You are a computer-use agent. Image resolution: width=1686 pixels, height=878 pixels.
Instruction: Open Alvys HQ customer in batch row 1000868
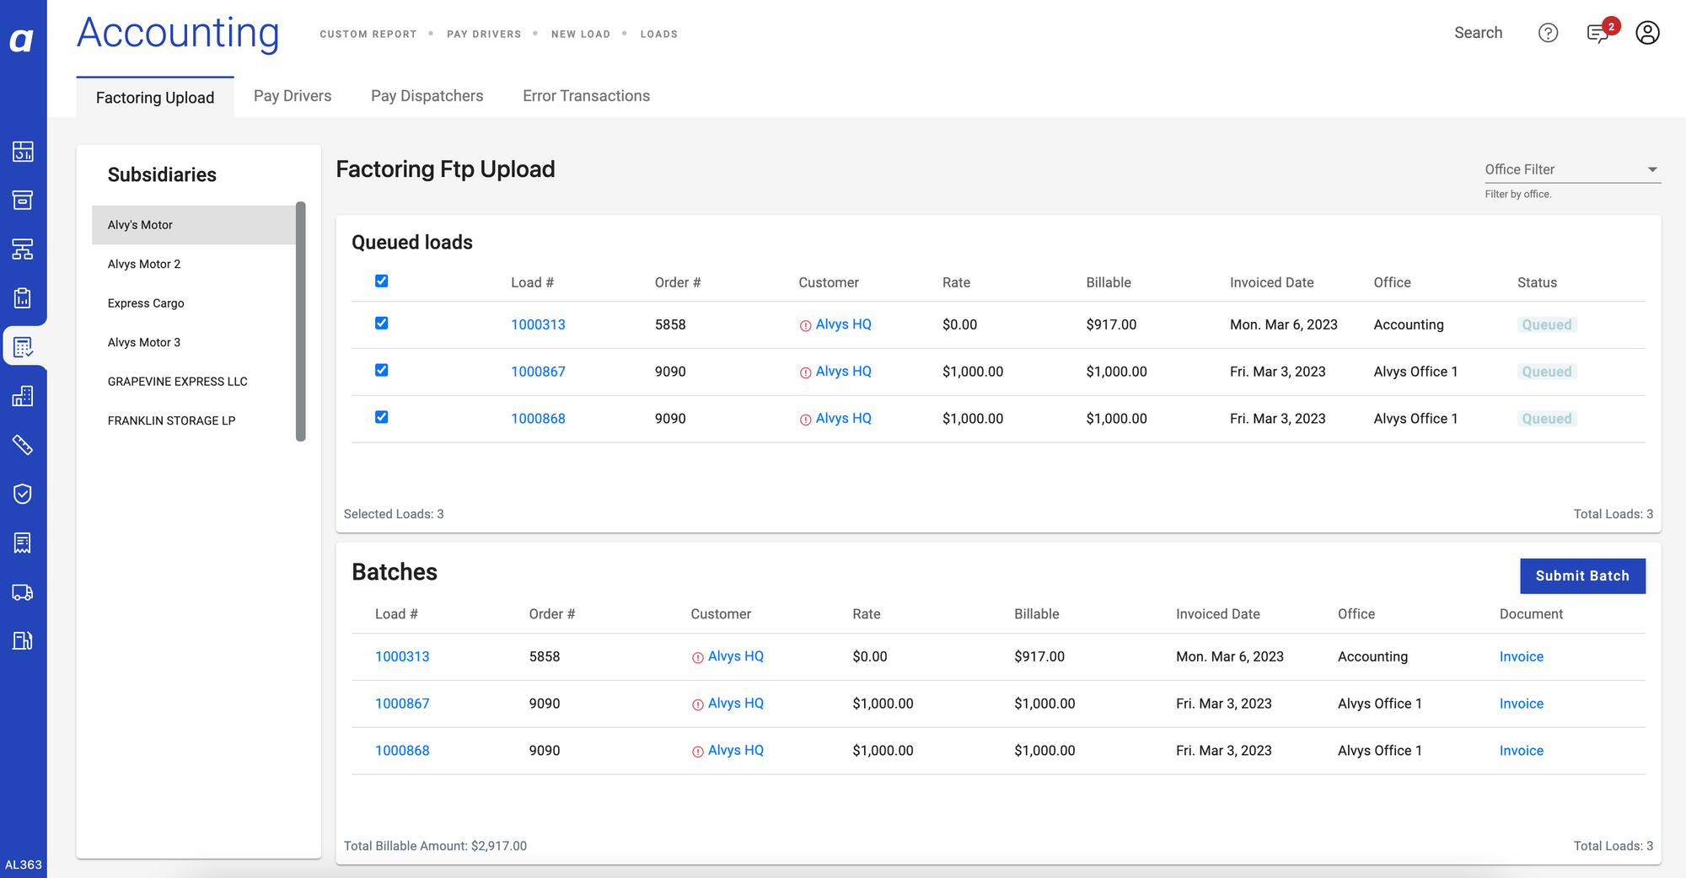(735, 751)
